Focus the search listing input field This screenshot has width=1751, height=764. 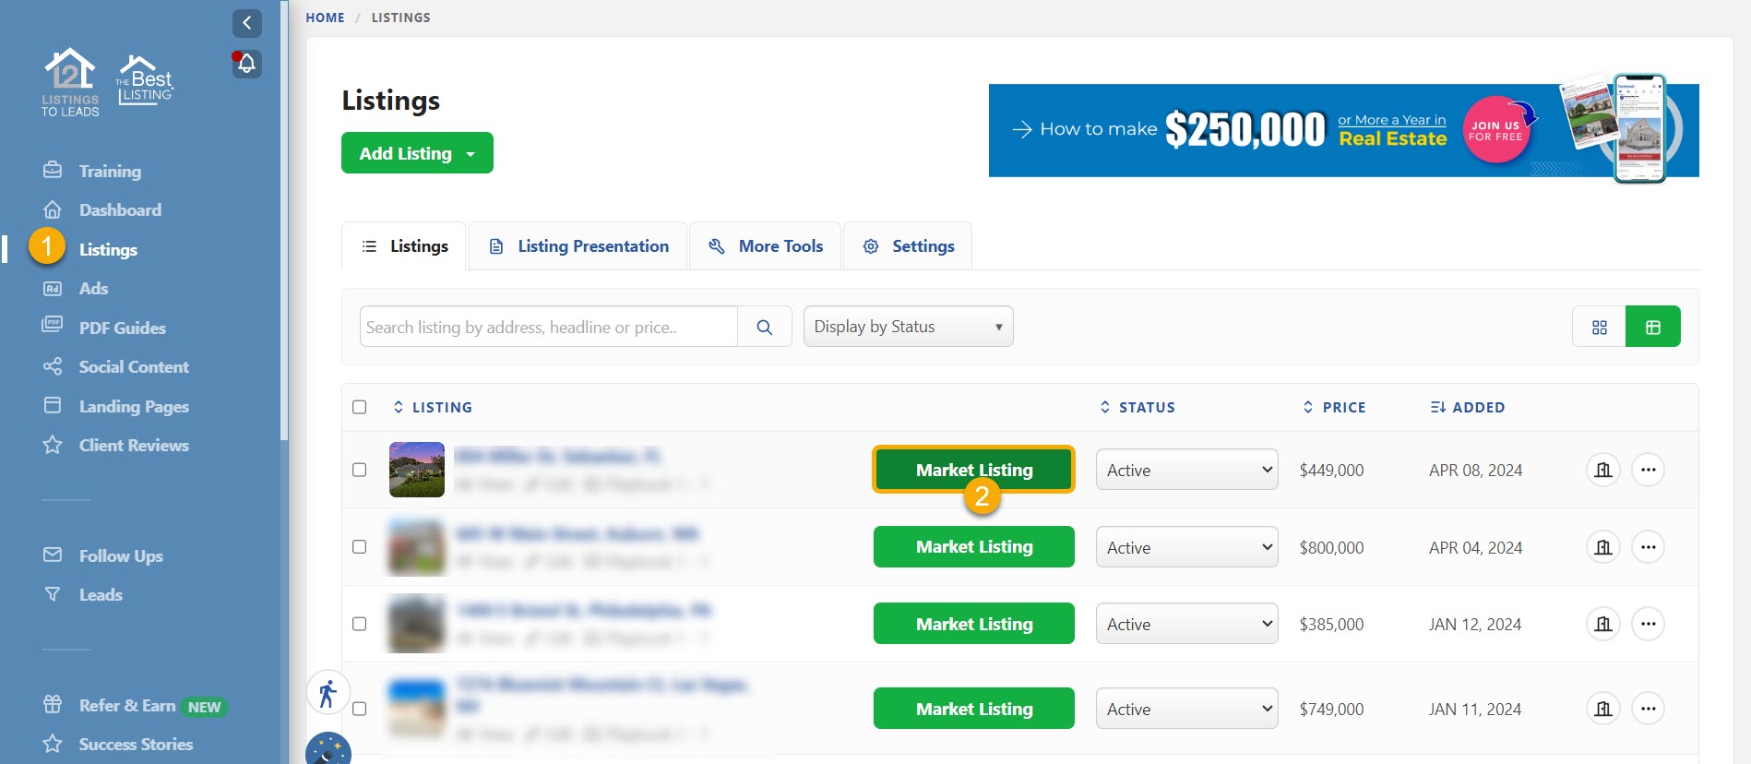(549, 327)
